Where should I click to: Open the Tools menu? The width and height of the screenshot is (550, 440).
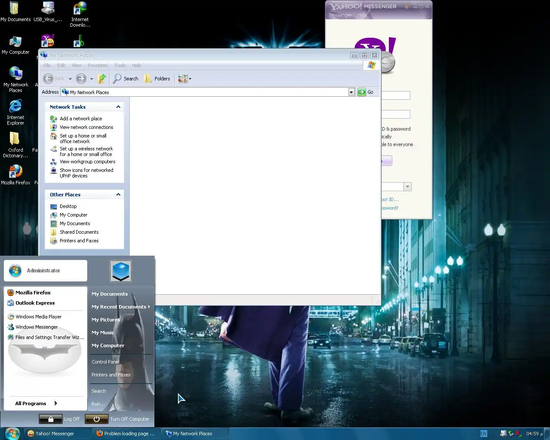120,65
